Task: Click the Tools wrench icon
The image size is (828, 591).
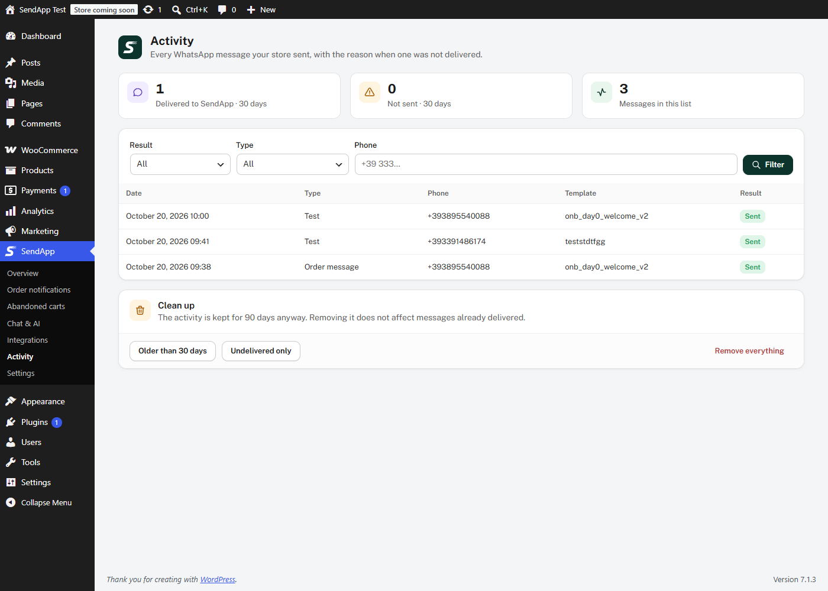Action: click(x=11, y=462)
